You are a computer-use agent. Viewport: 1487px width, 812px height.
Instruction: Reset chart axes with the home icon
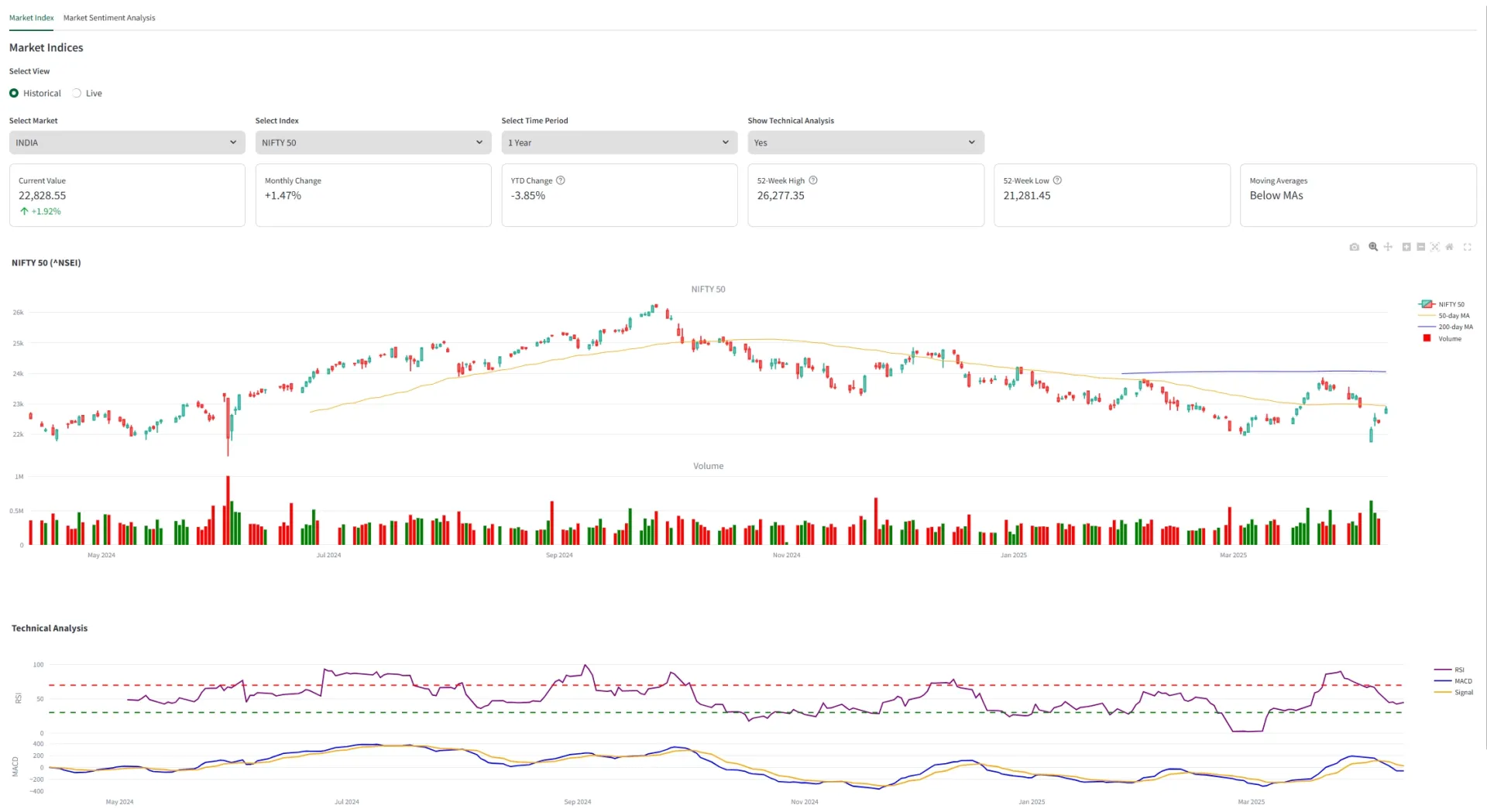[1449, 247]
